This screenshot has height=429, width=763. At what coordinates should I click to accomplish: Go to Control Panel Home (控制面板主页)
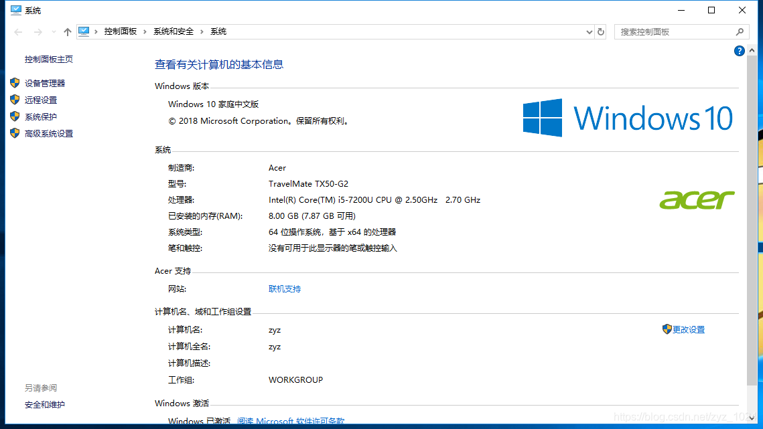tap(49, 60)
